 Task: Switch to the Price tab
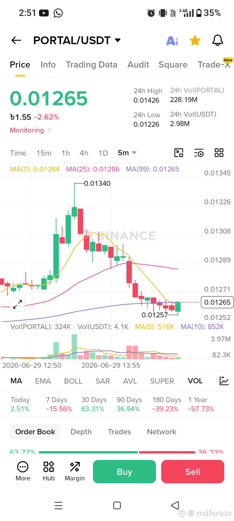(20, 65)
